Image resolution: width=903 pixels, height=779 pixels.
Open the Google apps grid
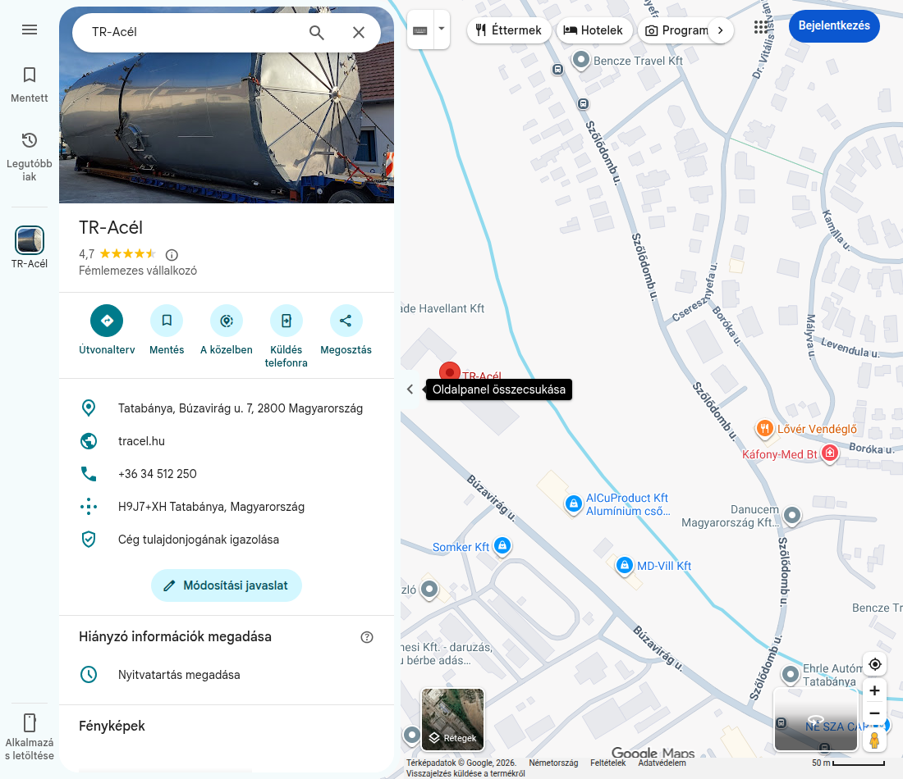point(761,27)
